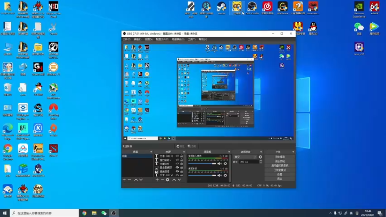This screenshot has width=386, height=217.
Task: Toggle visibility of 游戏名称 text source
Action: pyautogui.click(x=177, y=160)
